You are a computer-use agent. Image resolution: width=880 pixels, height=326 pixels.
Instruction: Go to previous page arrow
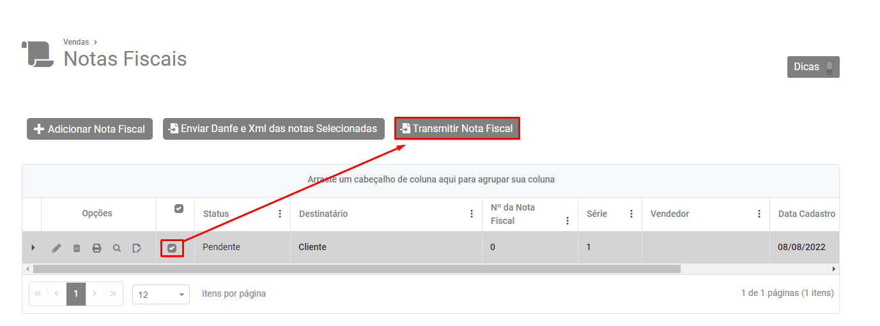[x=57, y=294]
